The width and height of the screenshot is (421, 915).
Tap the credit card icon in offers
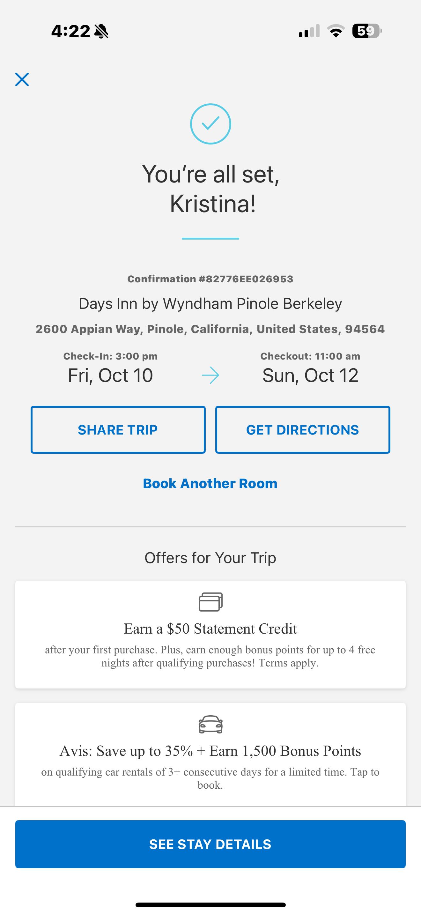[211, 602]
